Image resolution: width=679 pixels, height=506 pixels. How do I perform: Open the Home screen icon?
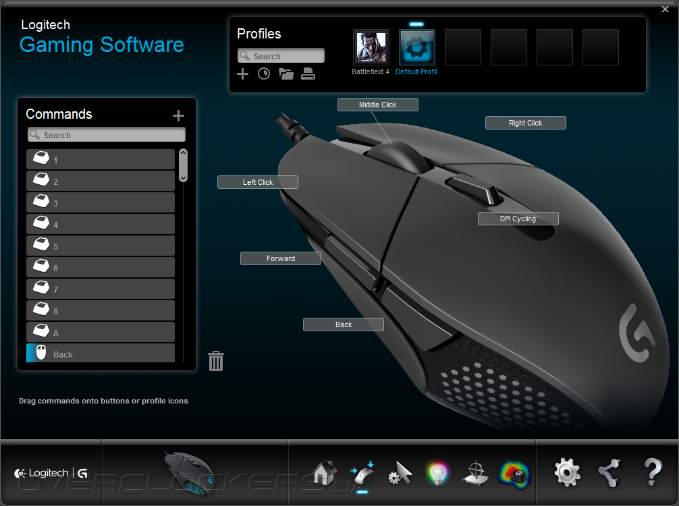[324, 473]
